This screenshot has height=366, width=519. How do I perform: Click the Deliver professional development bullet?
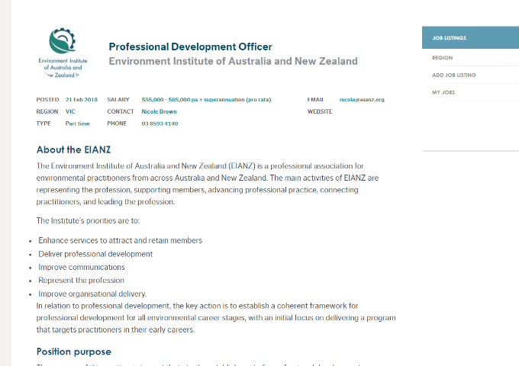(x=95, y=254)
